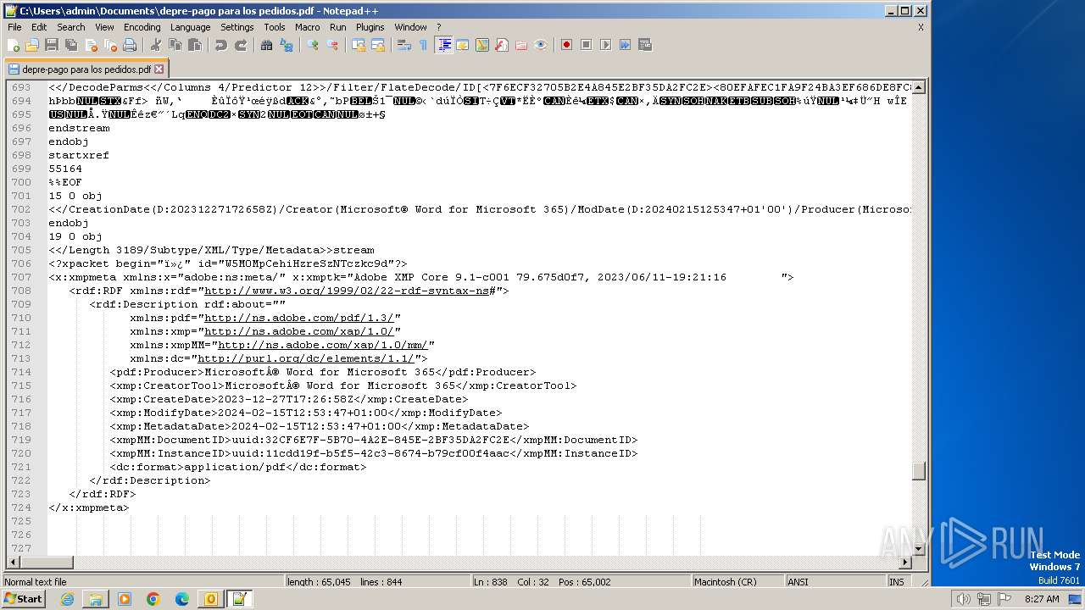1085x610 pixels.
Task: Click the Save toolbar icon
Action: click(52, 45)
